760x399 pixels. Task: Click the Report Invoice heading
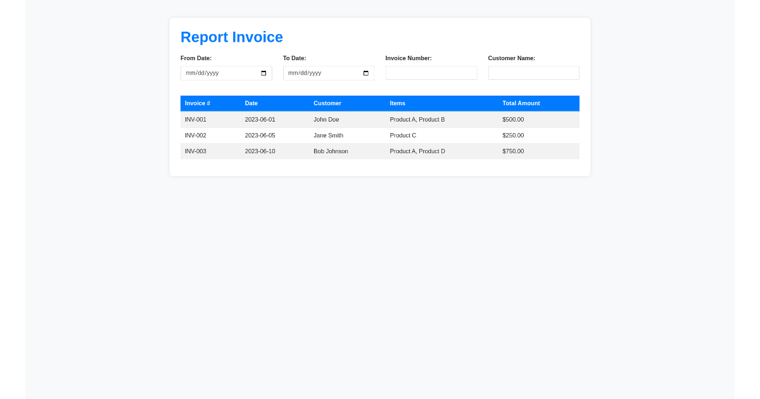coord(232,37)
